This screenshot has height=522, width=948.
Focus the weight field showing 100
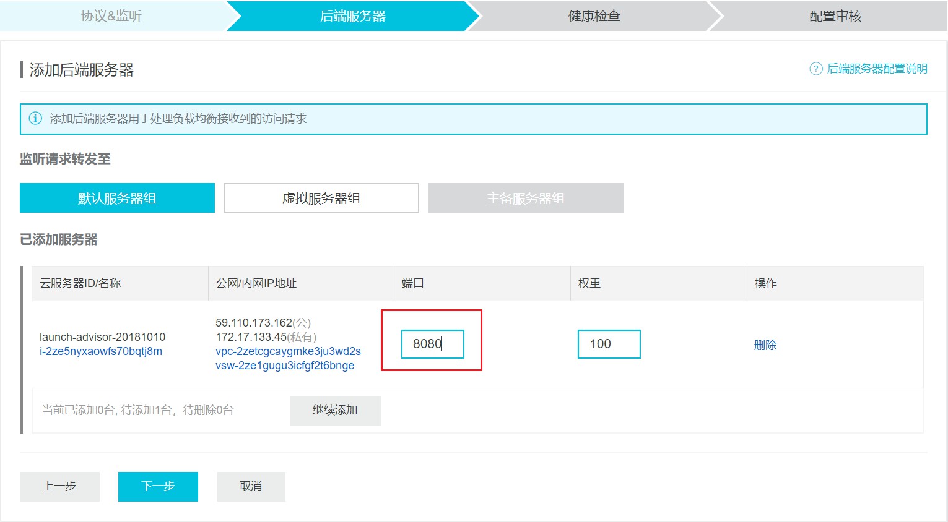(609, 344)
